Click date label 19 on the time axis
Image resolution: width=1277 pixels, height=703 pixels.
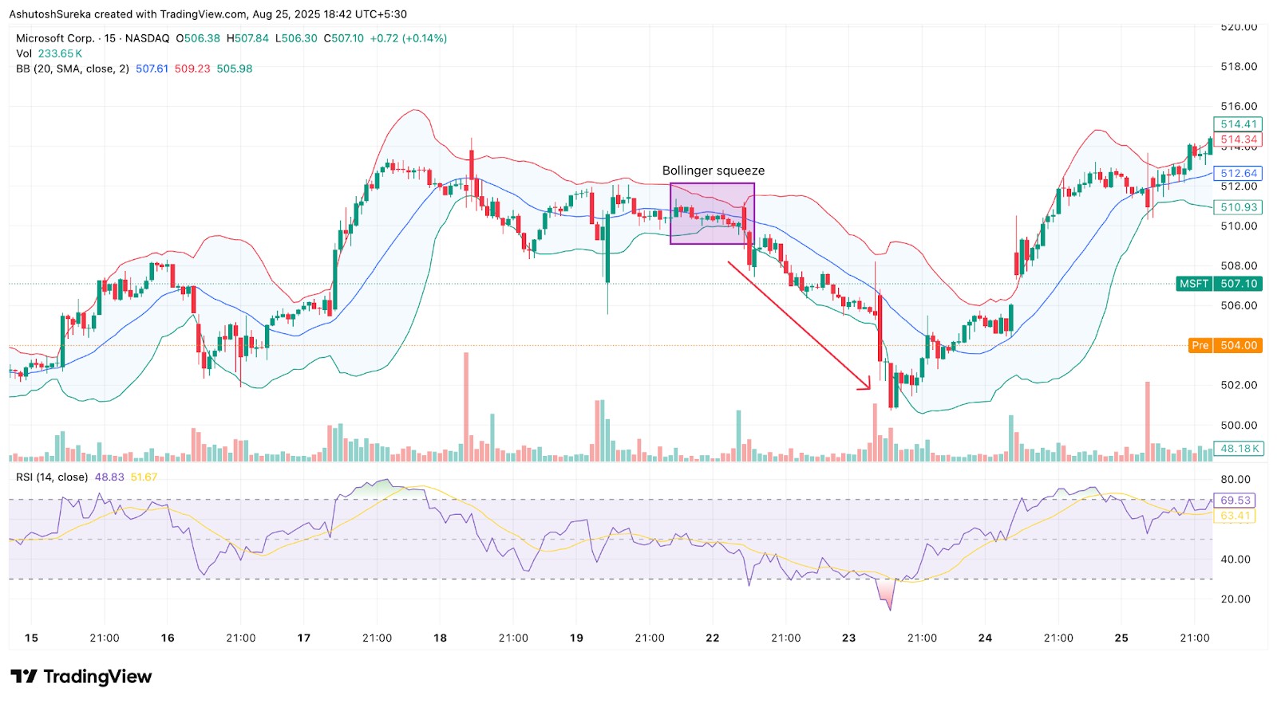(576, 638)
